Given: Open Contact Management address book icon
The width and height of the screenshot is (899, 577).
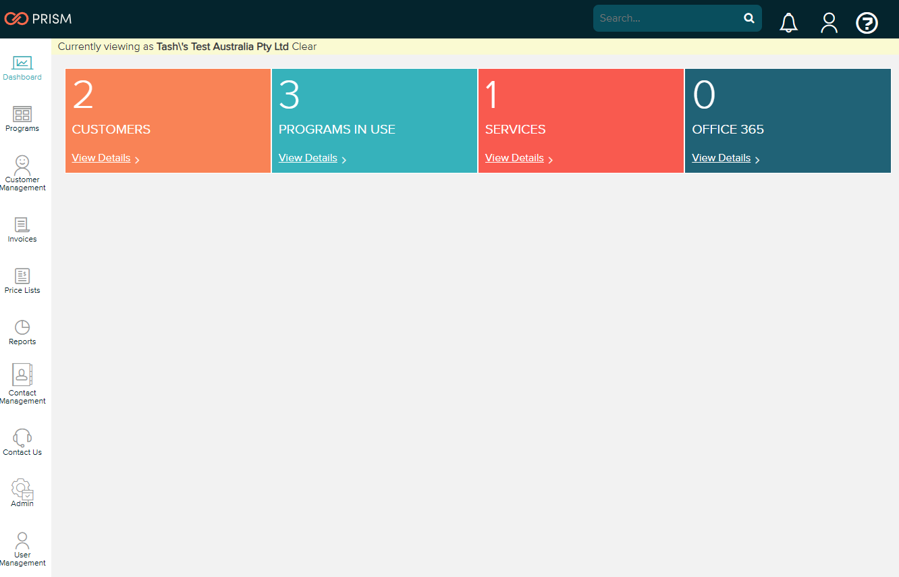Looking at the screenshot, I should [x=22, y=375].
